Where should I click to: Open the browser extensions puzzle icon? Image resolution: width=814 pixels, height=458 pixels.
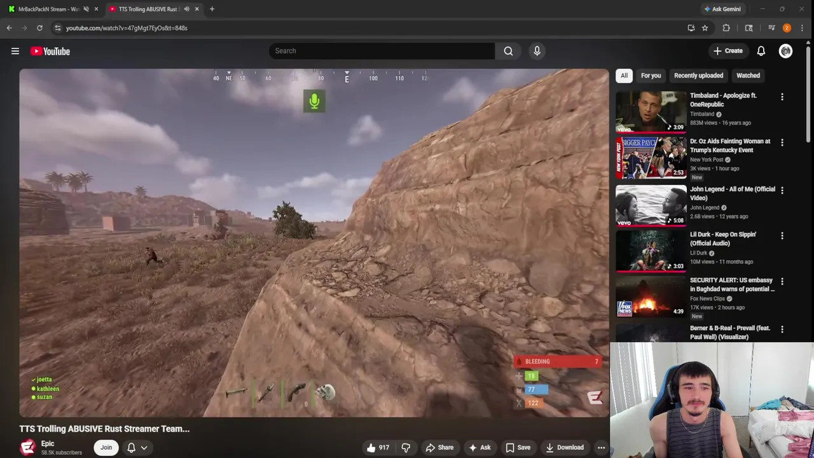click(726, 28)
